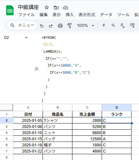Format as percent

click(x=113, y=25)
